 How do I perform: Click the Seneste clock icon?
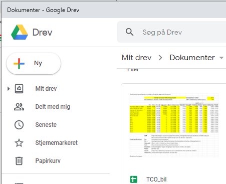[19, 125]
